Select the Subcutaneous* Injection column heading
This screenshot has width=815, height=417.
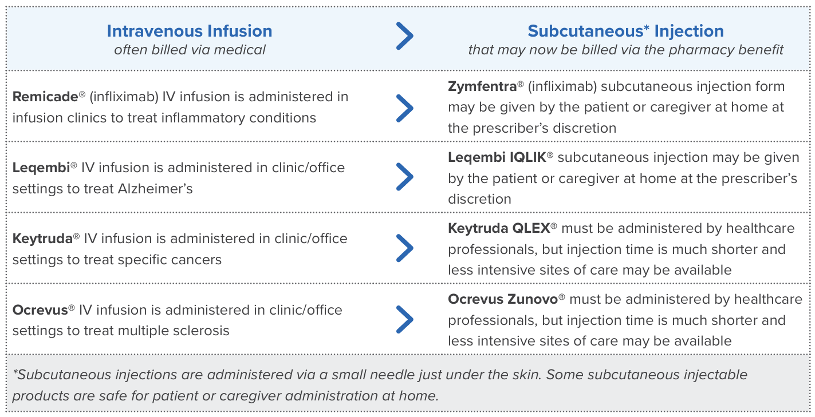click(625, 31)
